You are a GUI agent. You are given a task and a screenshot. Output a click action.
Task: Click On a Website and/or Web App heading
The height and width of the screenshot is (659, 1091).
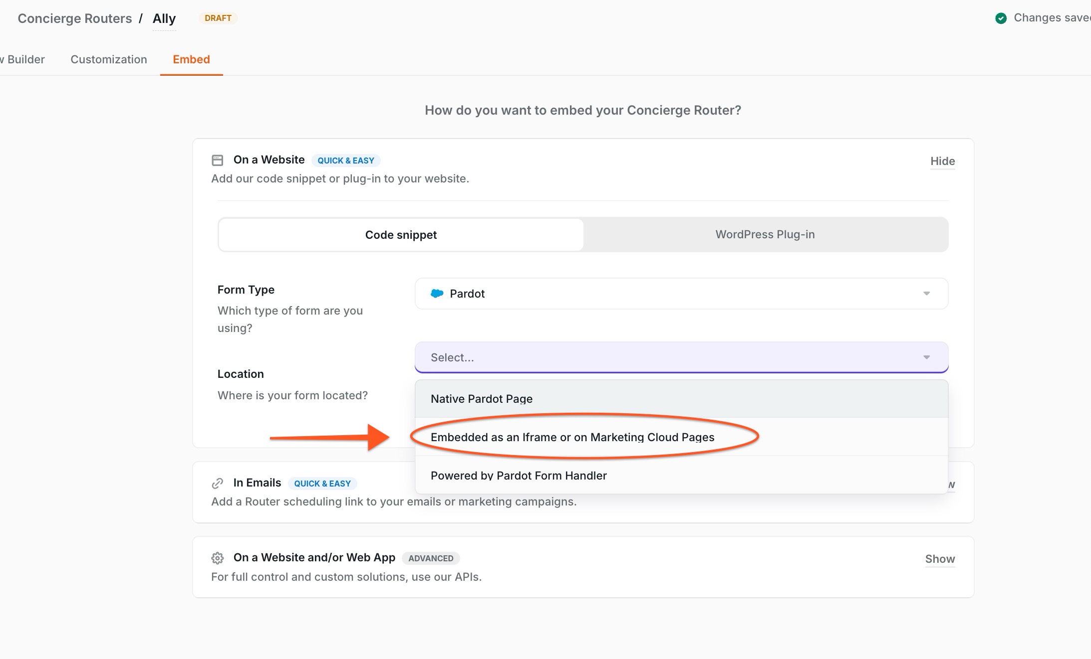[314, 557]
